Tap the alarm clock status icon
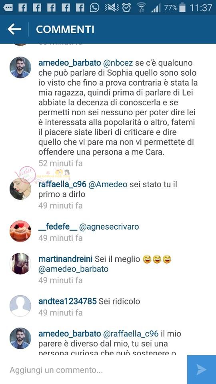The height and width of the screenshot is (384, 216). coord(126,8)
